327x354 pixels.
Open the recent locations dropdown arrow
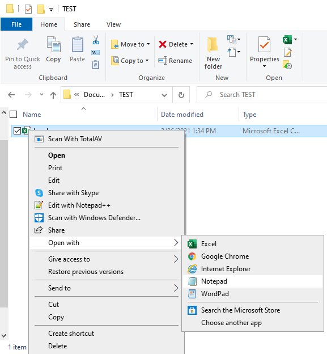(x=41, y=94)
